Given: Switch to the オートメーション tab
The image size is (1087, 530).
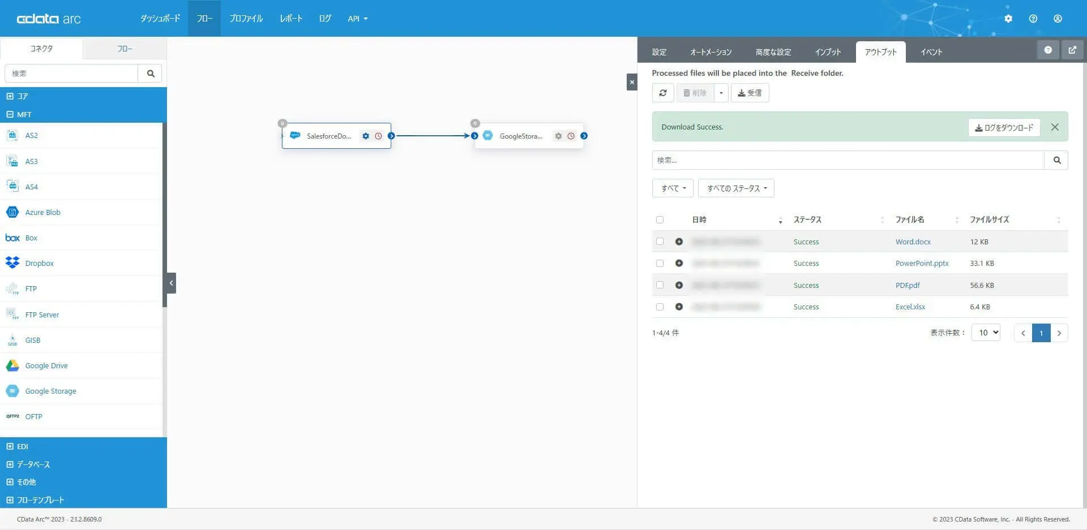Looking at the screenshot, I should coord(711,52).
